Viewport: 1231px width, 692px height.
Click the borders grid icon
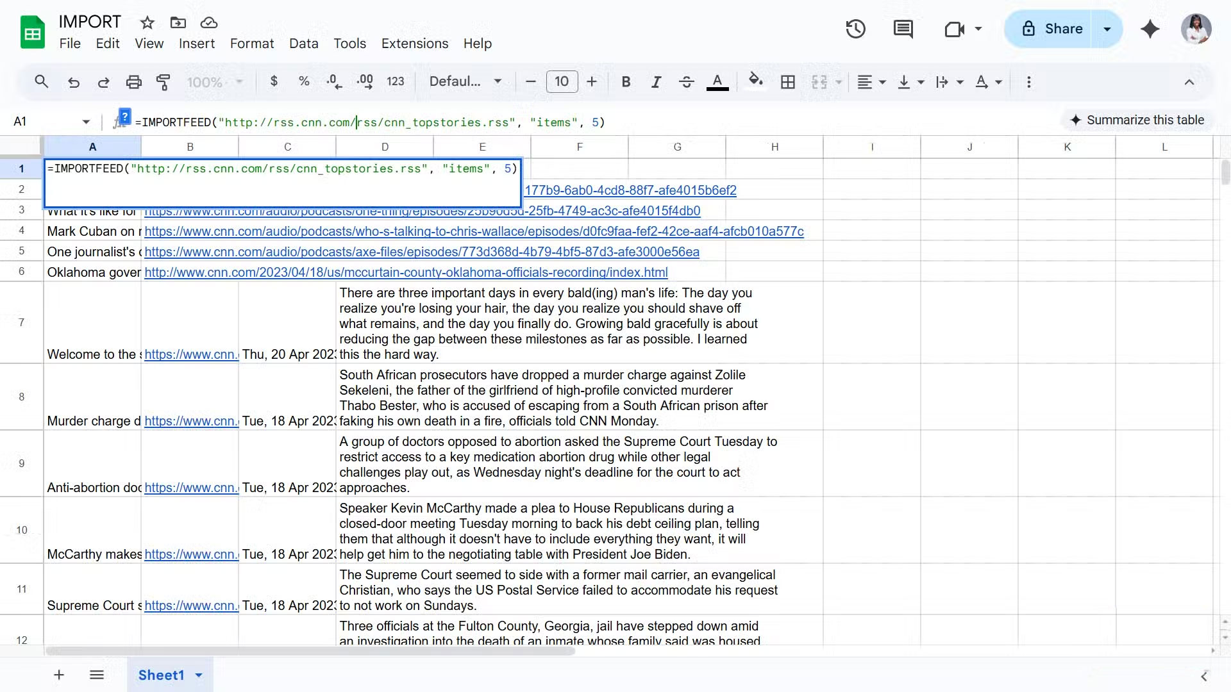(x=787, y=82)
